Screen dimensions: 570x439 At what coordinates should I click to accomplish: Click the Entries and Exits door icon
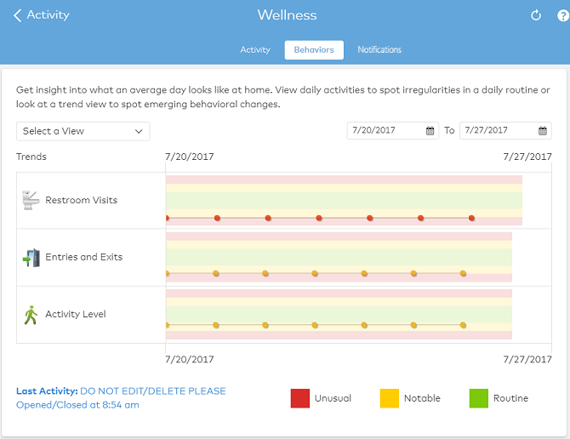(x=31, y=257)
